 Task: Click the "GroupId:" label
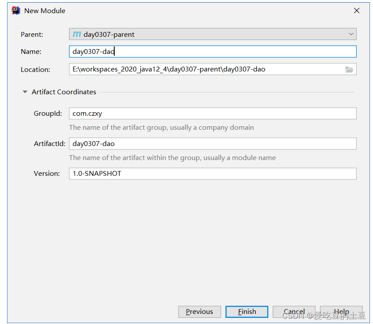click(48, 114)
